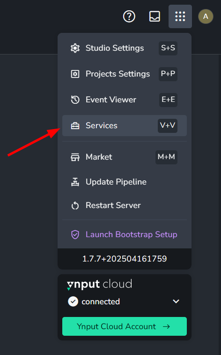Click the Update Pipeline icon
Screen dimensions: 221x355
pyautogui.click(x=75, y=182)
